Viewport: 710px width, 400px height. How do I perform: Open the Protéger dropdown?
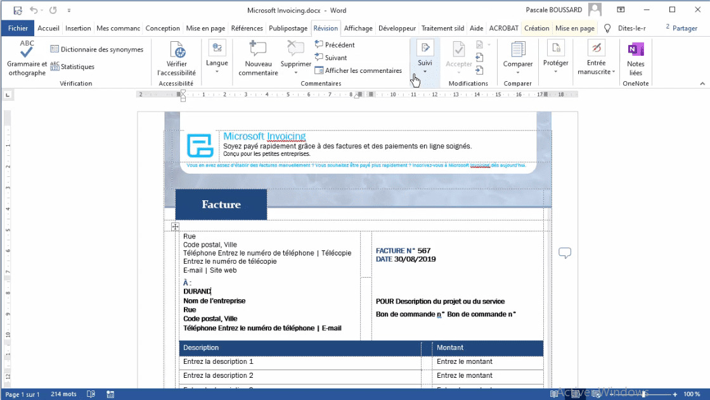tap(555, 58)
